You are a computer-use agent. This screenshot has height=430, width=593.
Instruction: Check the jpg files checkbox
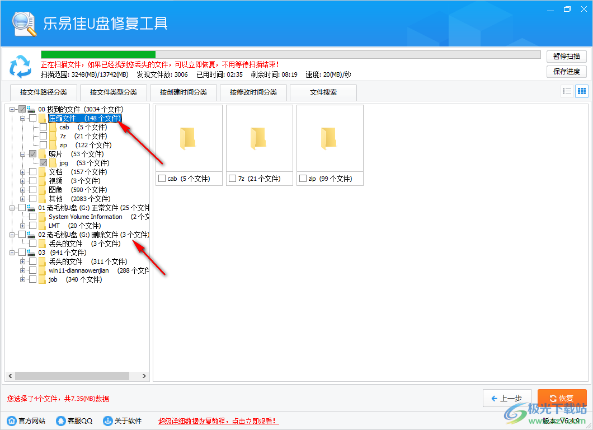43,163
